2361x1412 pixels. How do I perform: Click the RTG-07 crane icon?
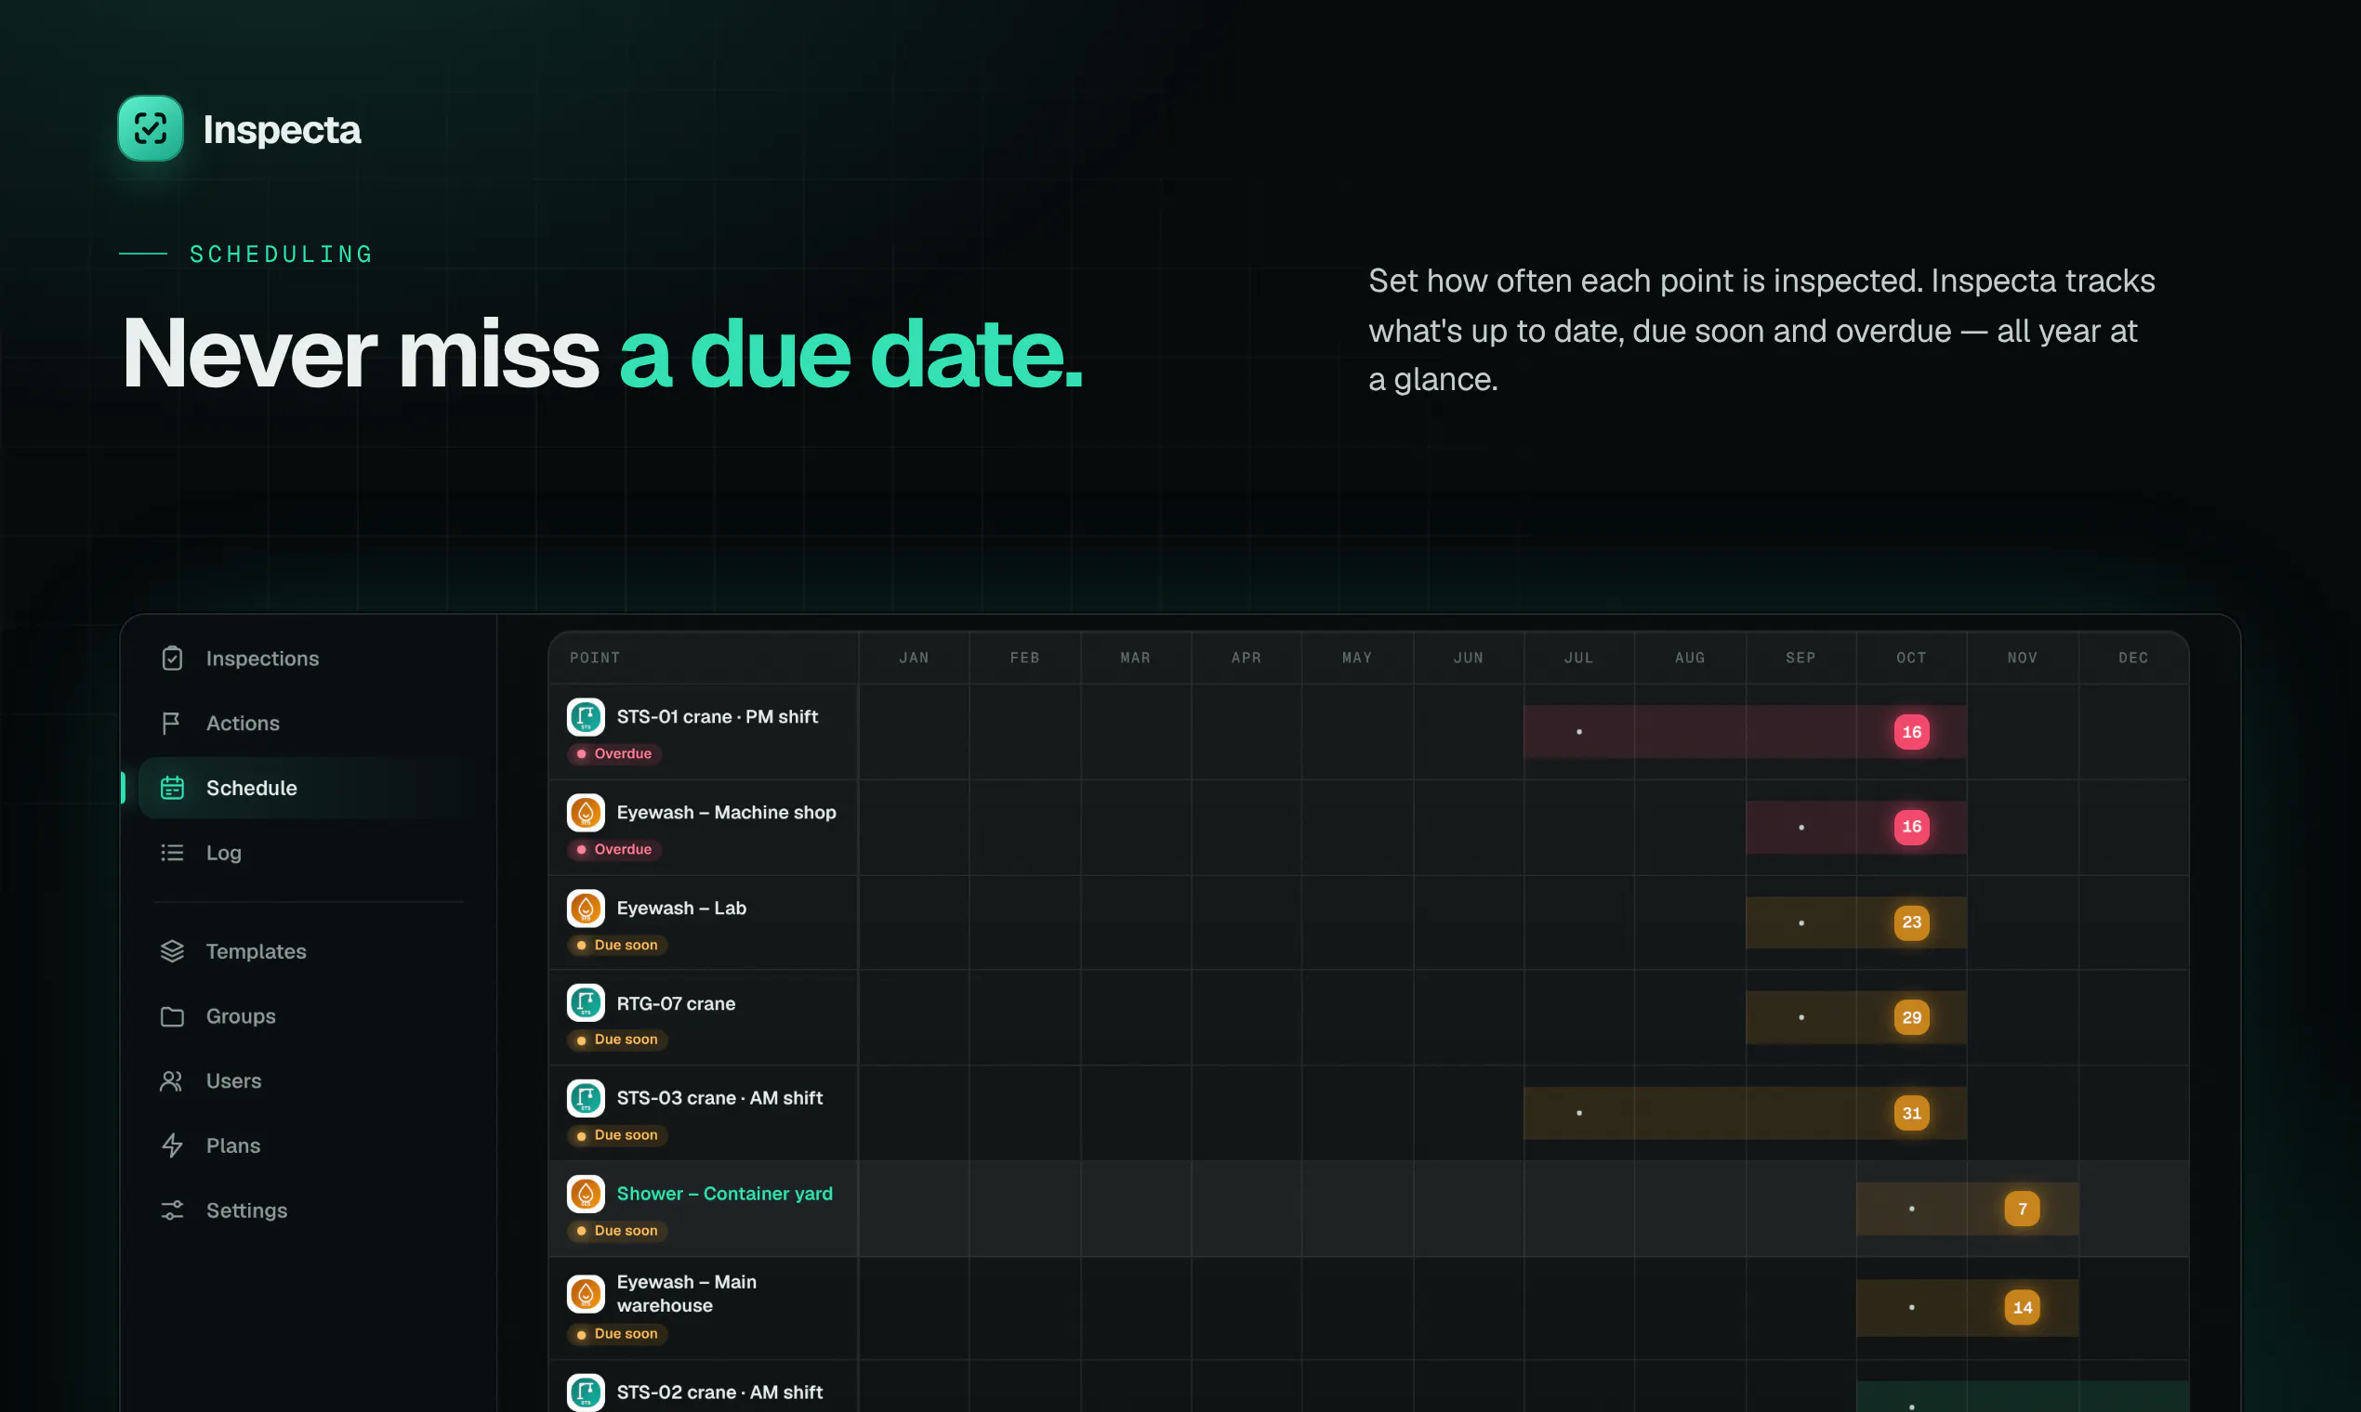[586, 1003]
